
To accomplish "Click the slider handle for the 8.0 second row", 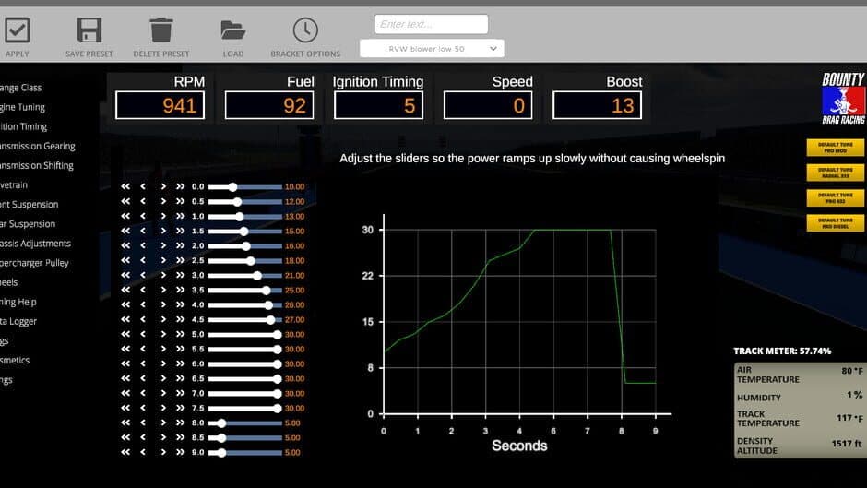I will (x=221, y=423).
